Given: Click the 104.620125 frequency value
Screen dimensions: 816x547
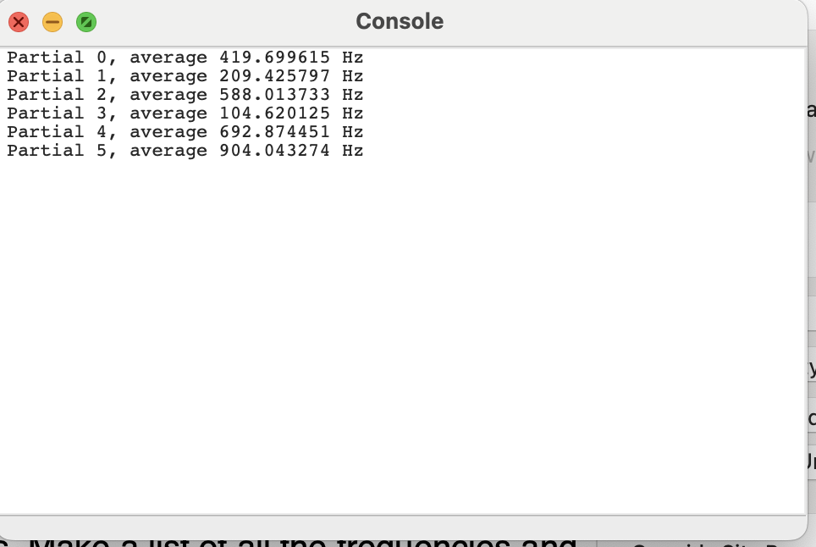Looking at the screenshot, I should (274, 113).
